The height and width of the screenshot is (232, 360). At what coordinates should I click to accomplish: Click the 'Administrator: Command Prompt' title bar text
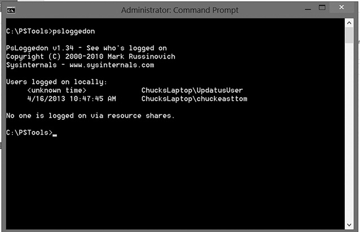click(x=179, y=10)
